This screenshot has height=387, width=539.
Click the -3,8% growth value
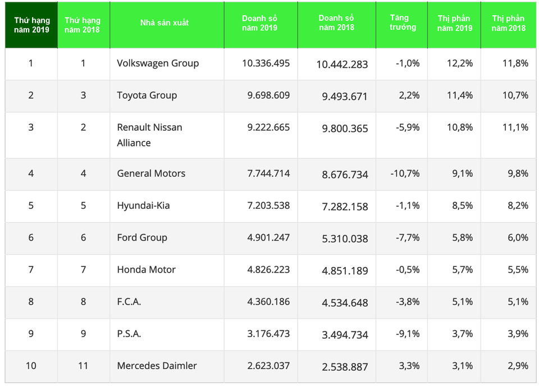(x=408, y=302)
